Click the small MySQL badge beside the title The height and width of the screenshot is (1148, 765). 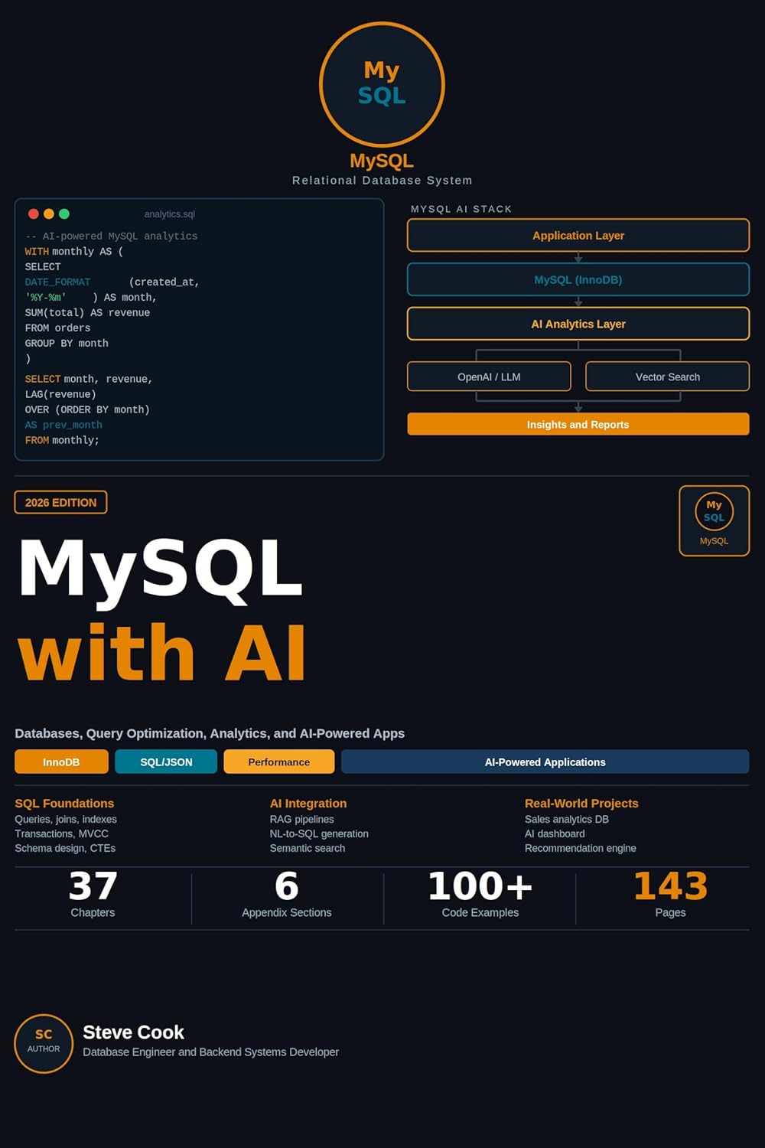coord(714,520)
